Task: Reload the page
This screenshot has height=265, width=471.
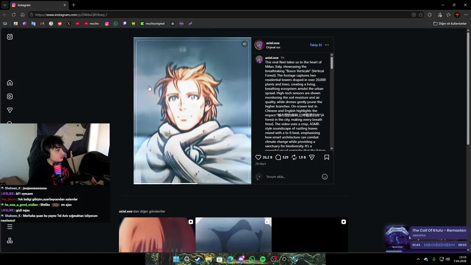Action: (14, 15)
